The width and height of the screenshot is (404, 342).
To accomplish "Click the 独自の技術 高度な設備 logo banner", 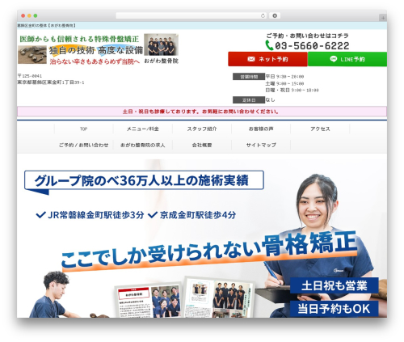I will point(96,50).
